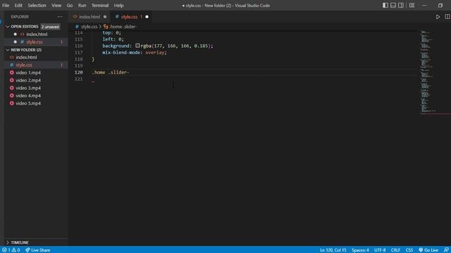The image size is (451, 253).
Task: Click line number 117 in gutter
Action: pos(78,53)
